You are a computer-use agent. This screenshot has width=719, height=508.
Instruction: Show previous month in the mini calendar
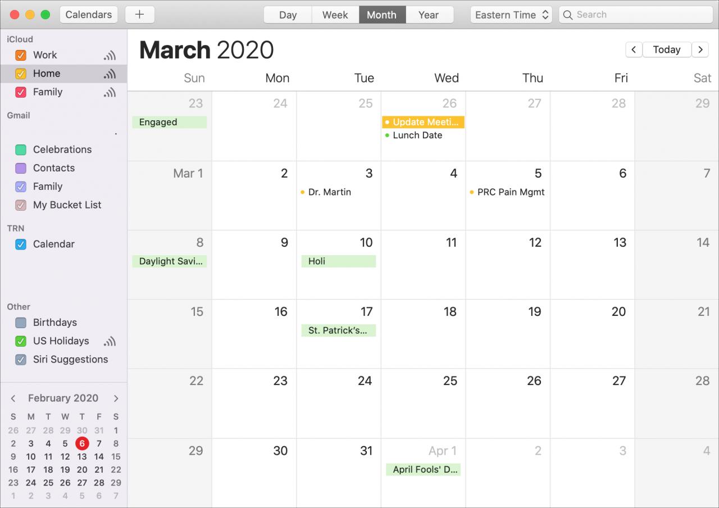coord(13,398)
